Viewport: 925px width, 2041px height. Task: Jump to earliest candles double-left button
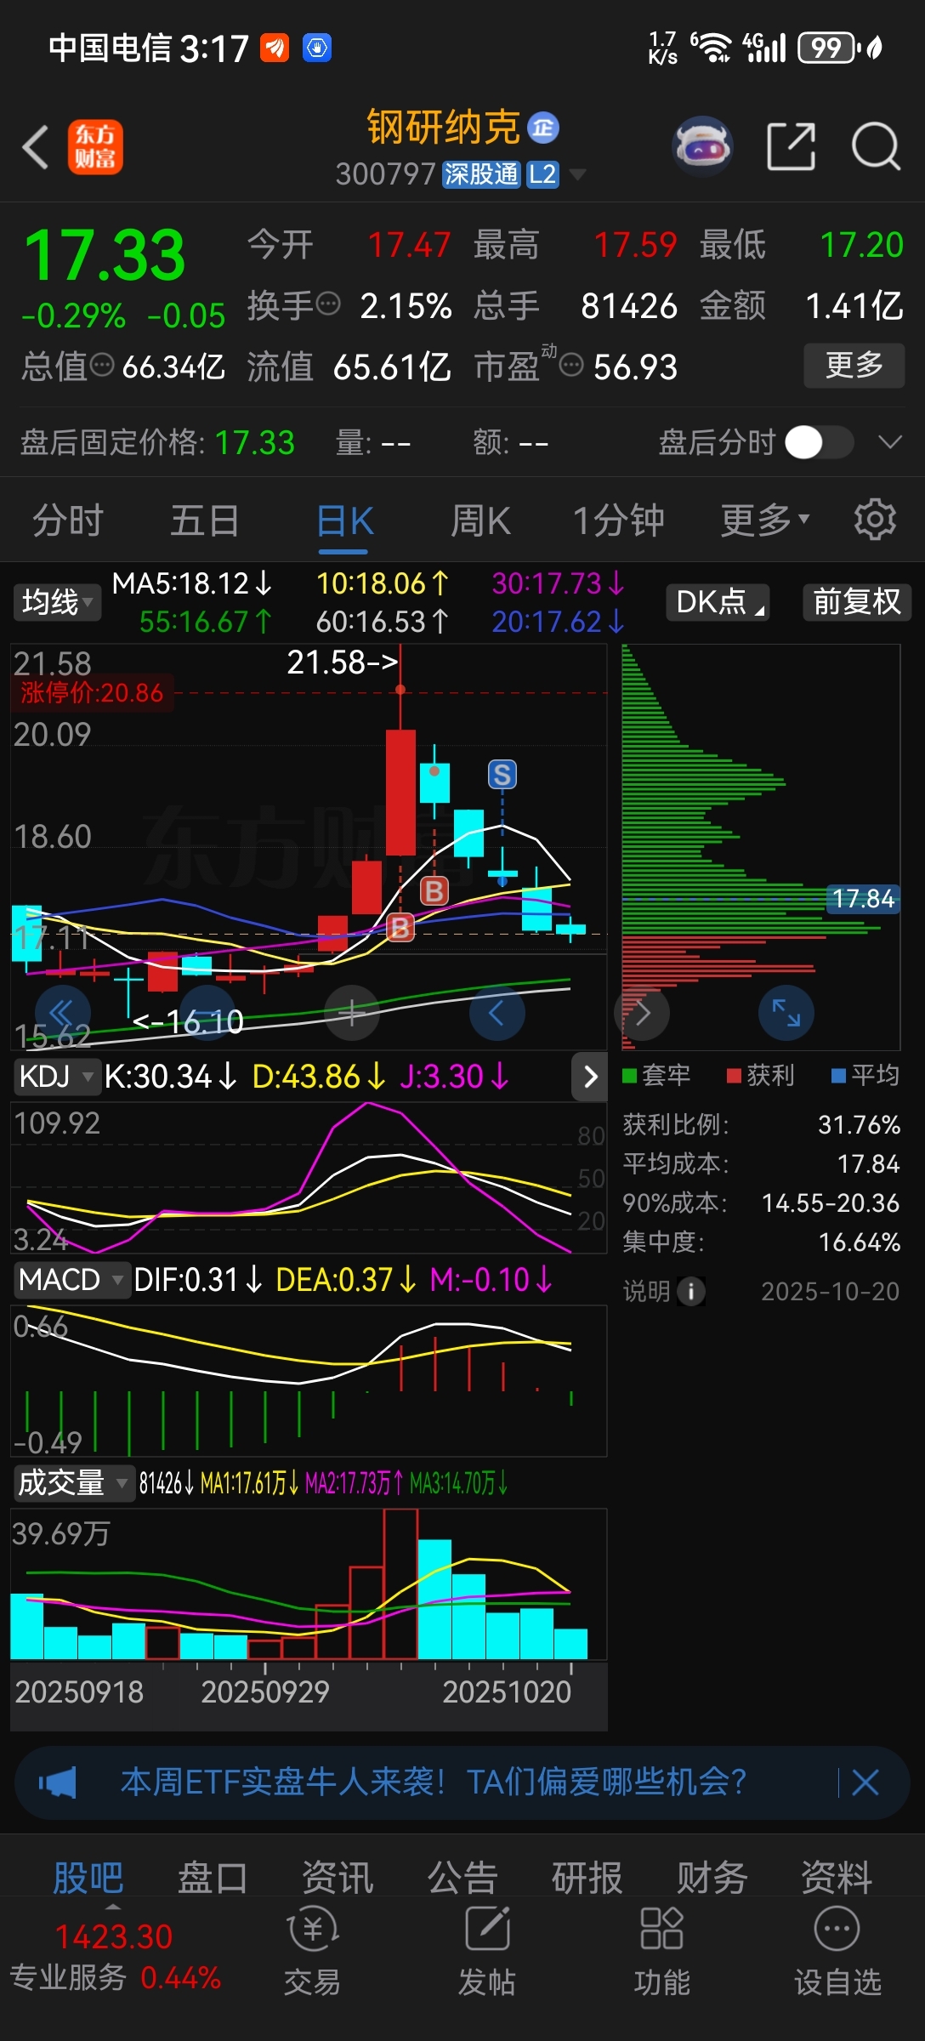(62, 1013)
